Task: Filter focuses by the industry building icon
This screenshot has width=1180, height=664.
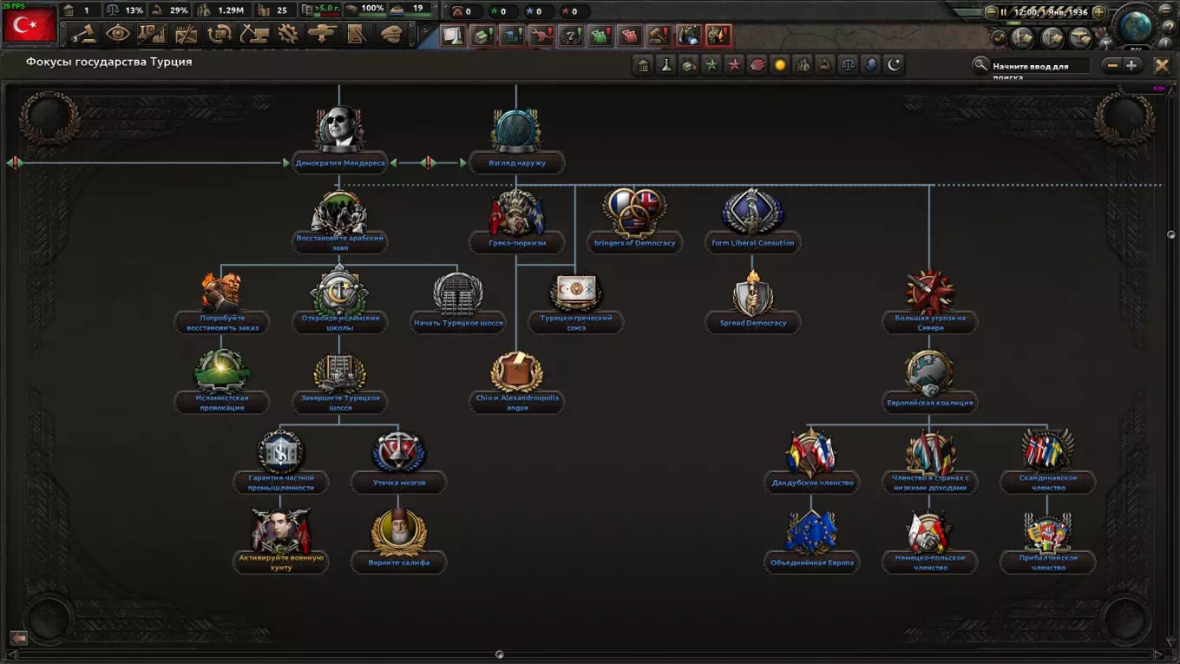Action: tap(642, 63)
